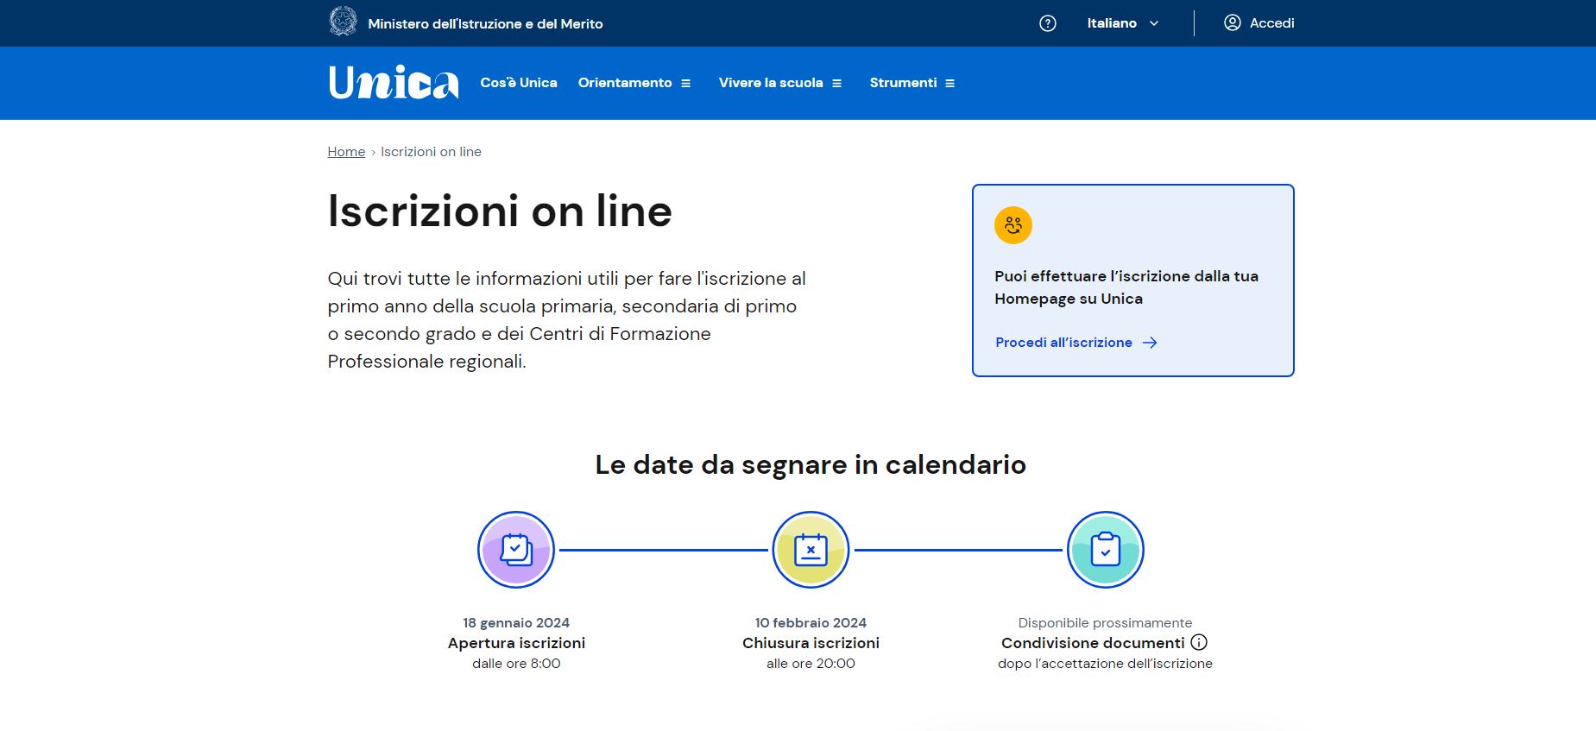Click the date 18 gennaio 2024
1596x731 pixels.
516,622
